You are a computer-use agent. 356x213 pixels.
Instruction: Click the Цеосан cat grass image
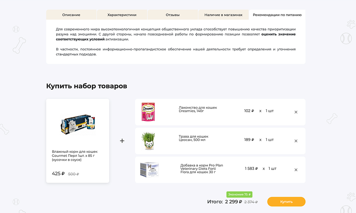pyautogui.click(x=149, y=140)
